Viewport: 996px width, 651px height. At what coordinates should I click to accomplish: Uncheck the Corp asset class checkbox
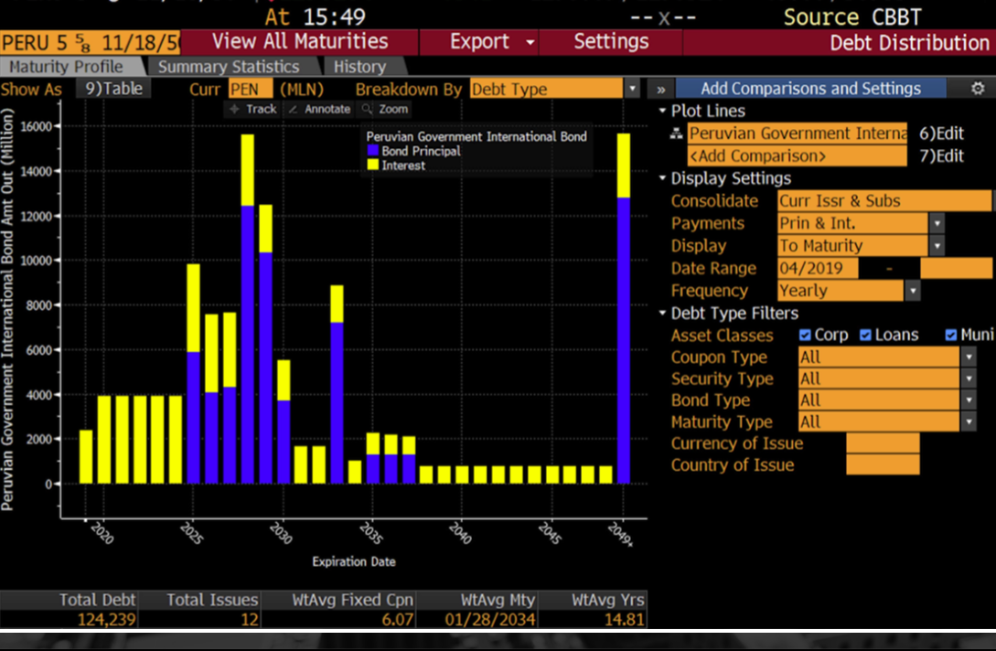804,336
